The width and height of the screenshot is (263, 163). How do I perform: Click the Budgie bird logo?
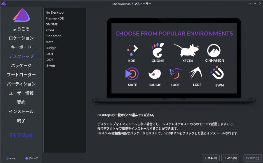click(x=155, y=74)
